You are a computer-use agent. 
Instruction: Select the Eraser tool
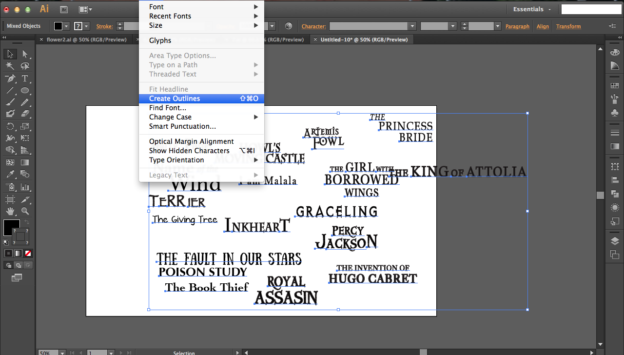tap(25, 114)
